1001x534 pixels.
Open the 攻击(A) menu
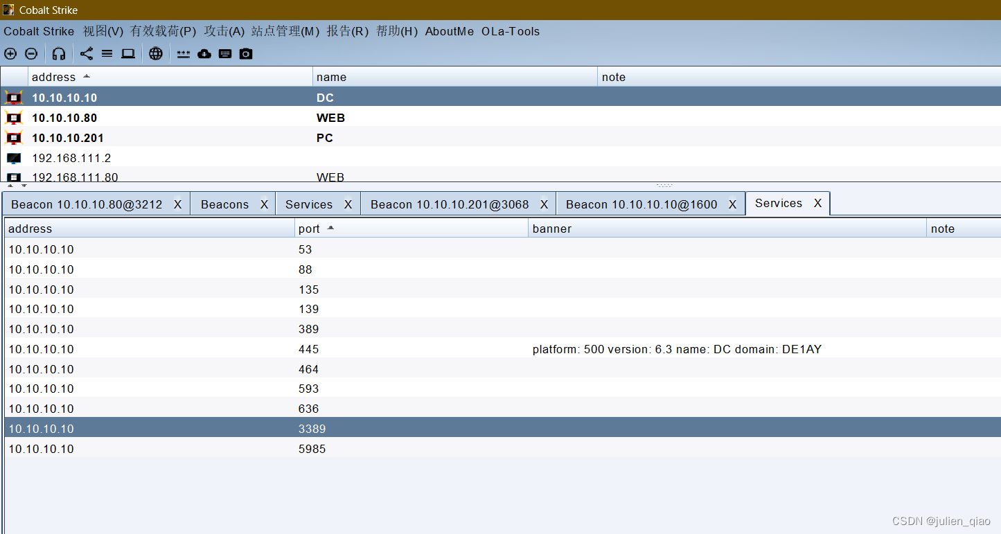point(224,31)
